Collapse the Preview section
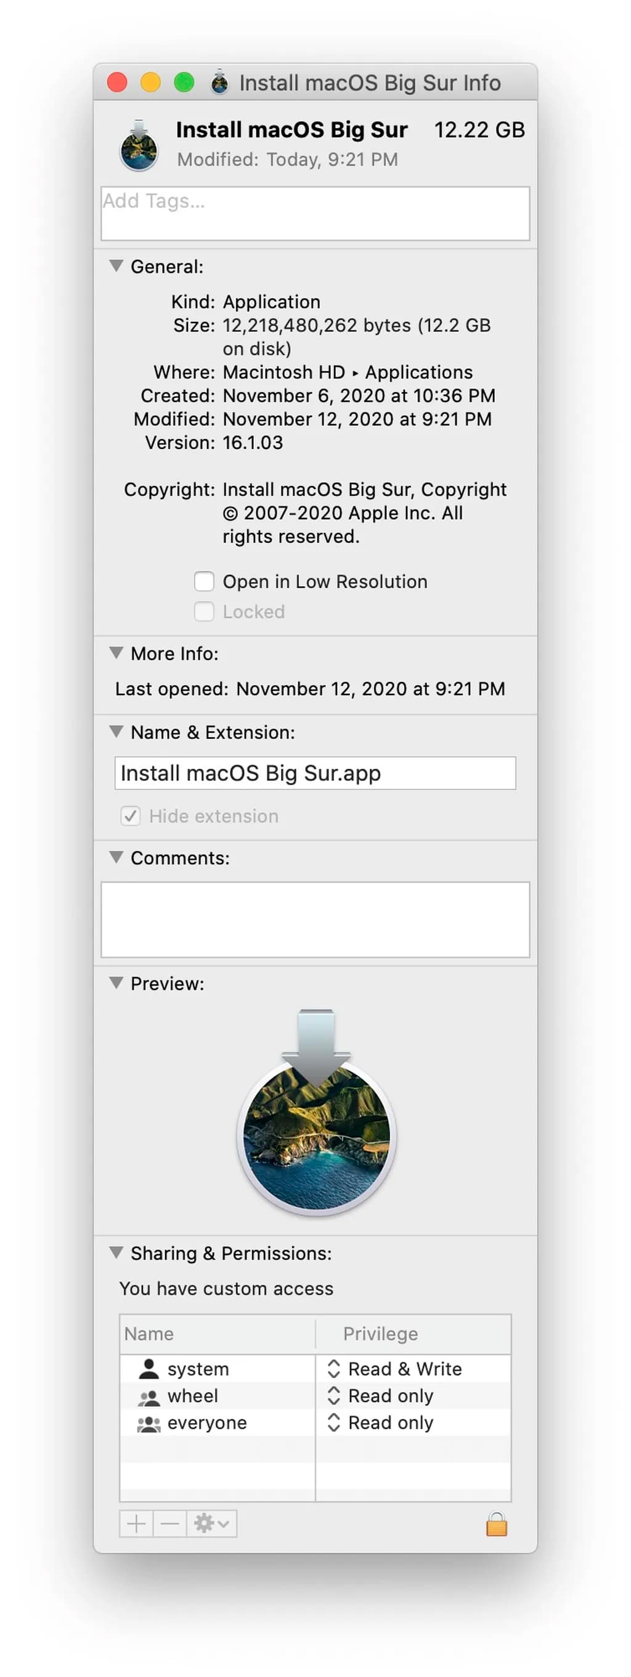The image size is (631, 1677). pos(116,983)
